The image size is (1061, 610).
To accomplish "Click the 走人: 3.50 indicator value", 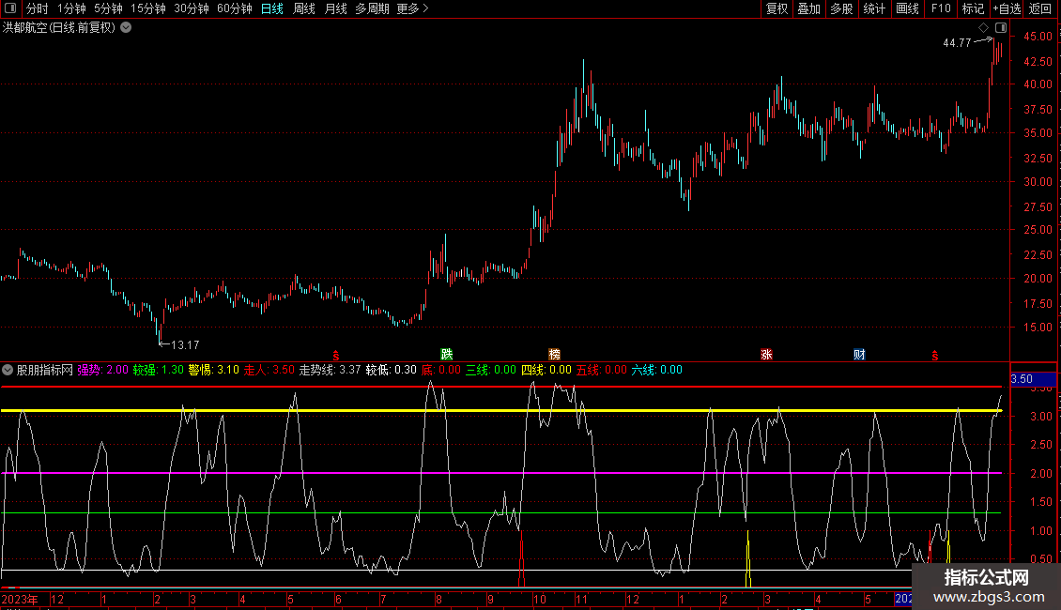I will [x=269, y=370].
